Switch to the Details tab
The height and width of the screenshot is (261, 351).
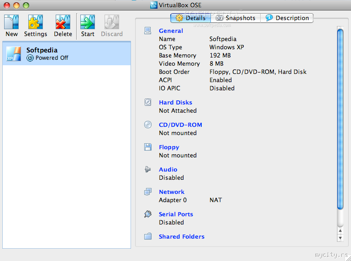[190, 18]
